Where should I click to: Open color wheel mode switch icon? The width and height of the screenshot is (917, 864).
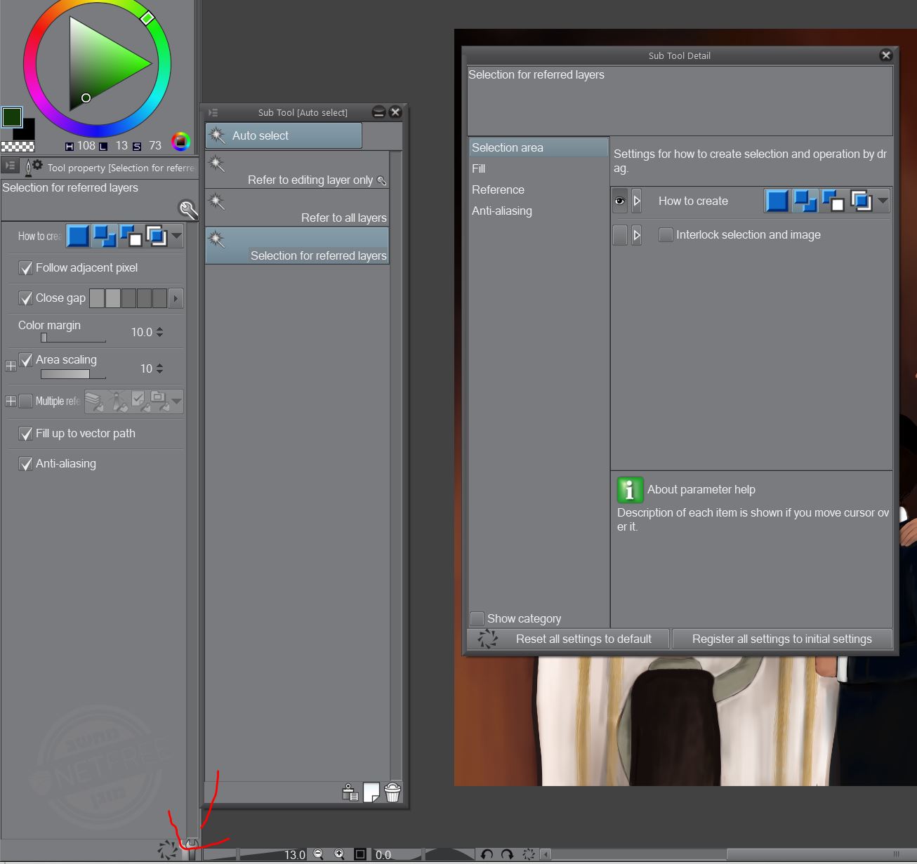[x=180, y=142]
